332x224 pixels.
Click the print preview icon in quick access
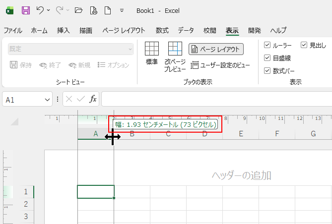[93, 10]
